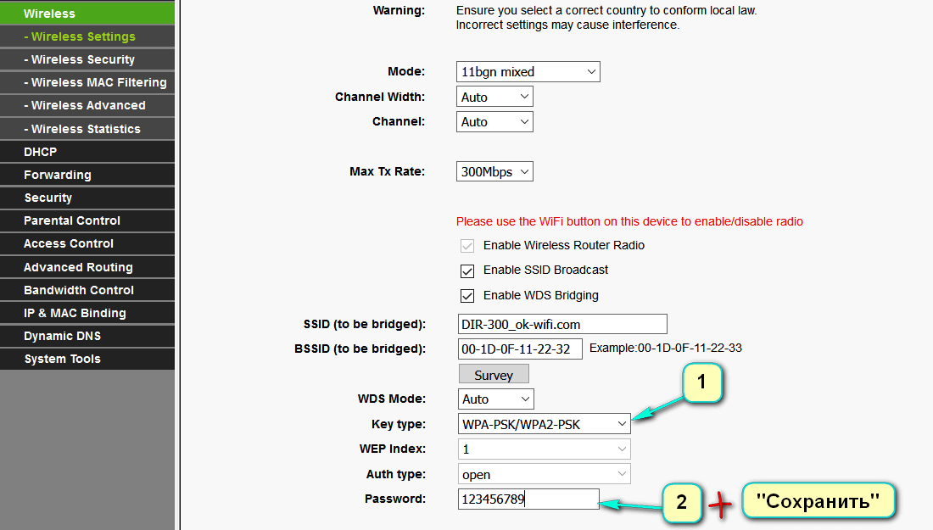933x530 pixels.
Task: Open the Forwarding menu
Action: point(87,175)
